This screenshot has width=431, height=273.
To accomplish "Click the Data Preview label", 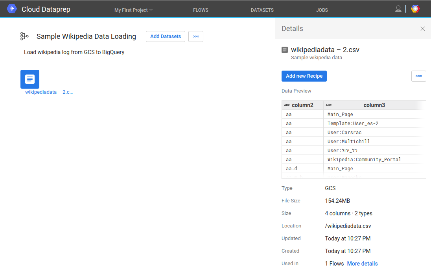I will 297,91.
